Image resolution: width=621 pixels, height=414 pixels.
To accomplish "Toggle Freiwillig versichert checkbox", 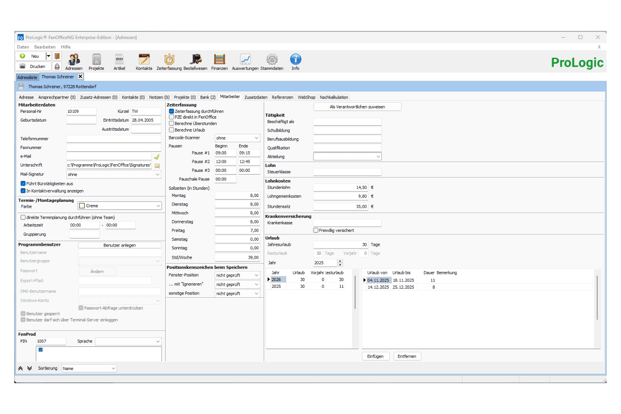I will click(316, 230).
